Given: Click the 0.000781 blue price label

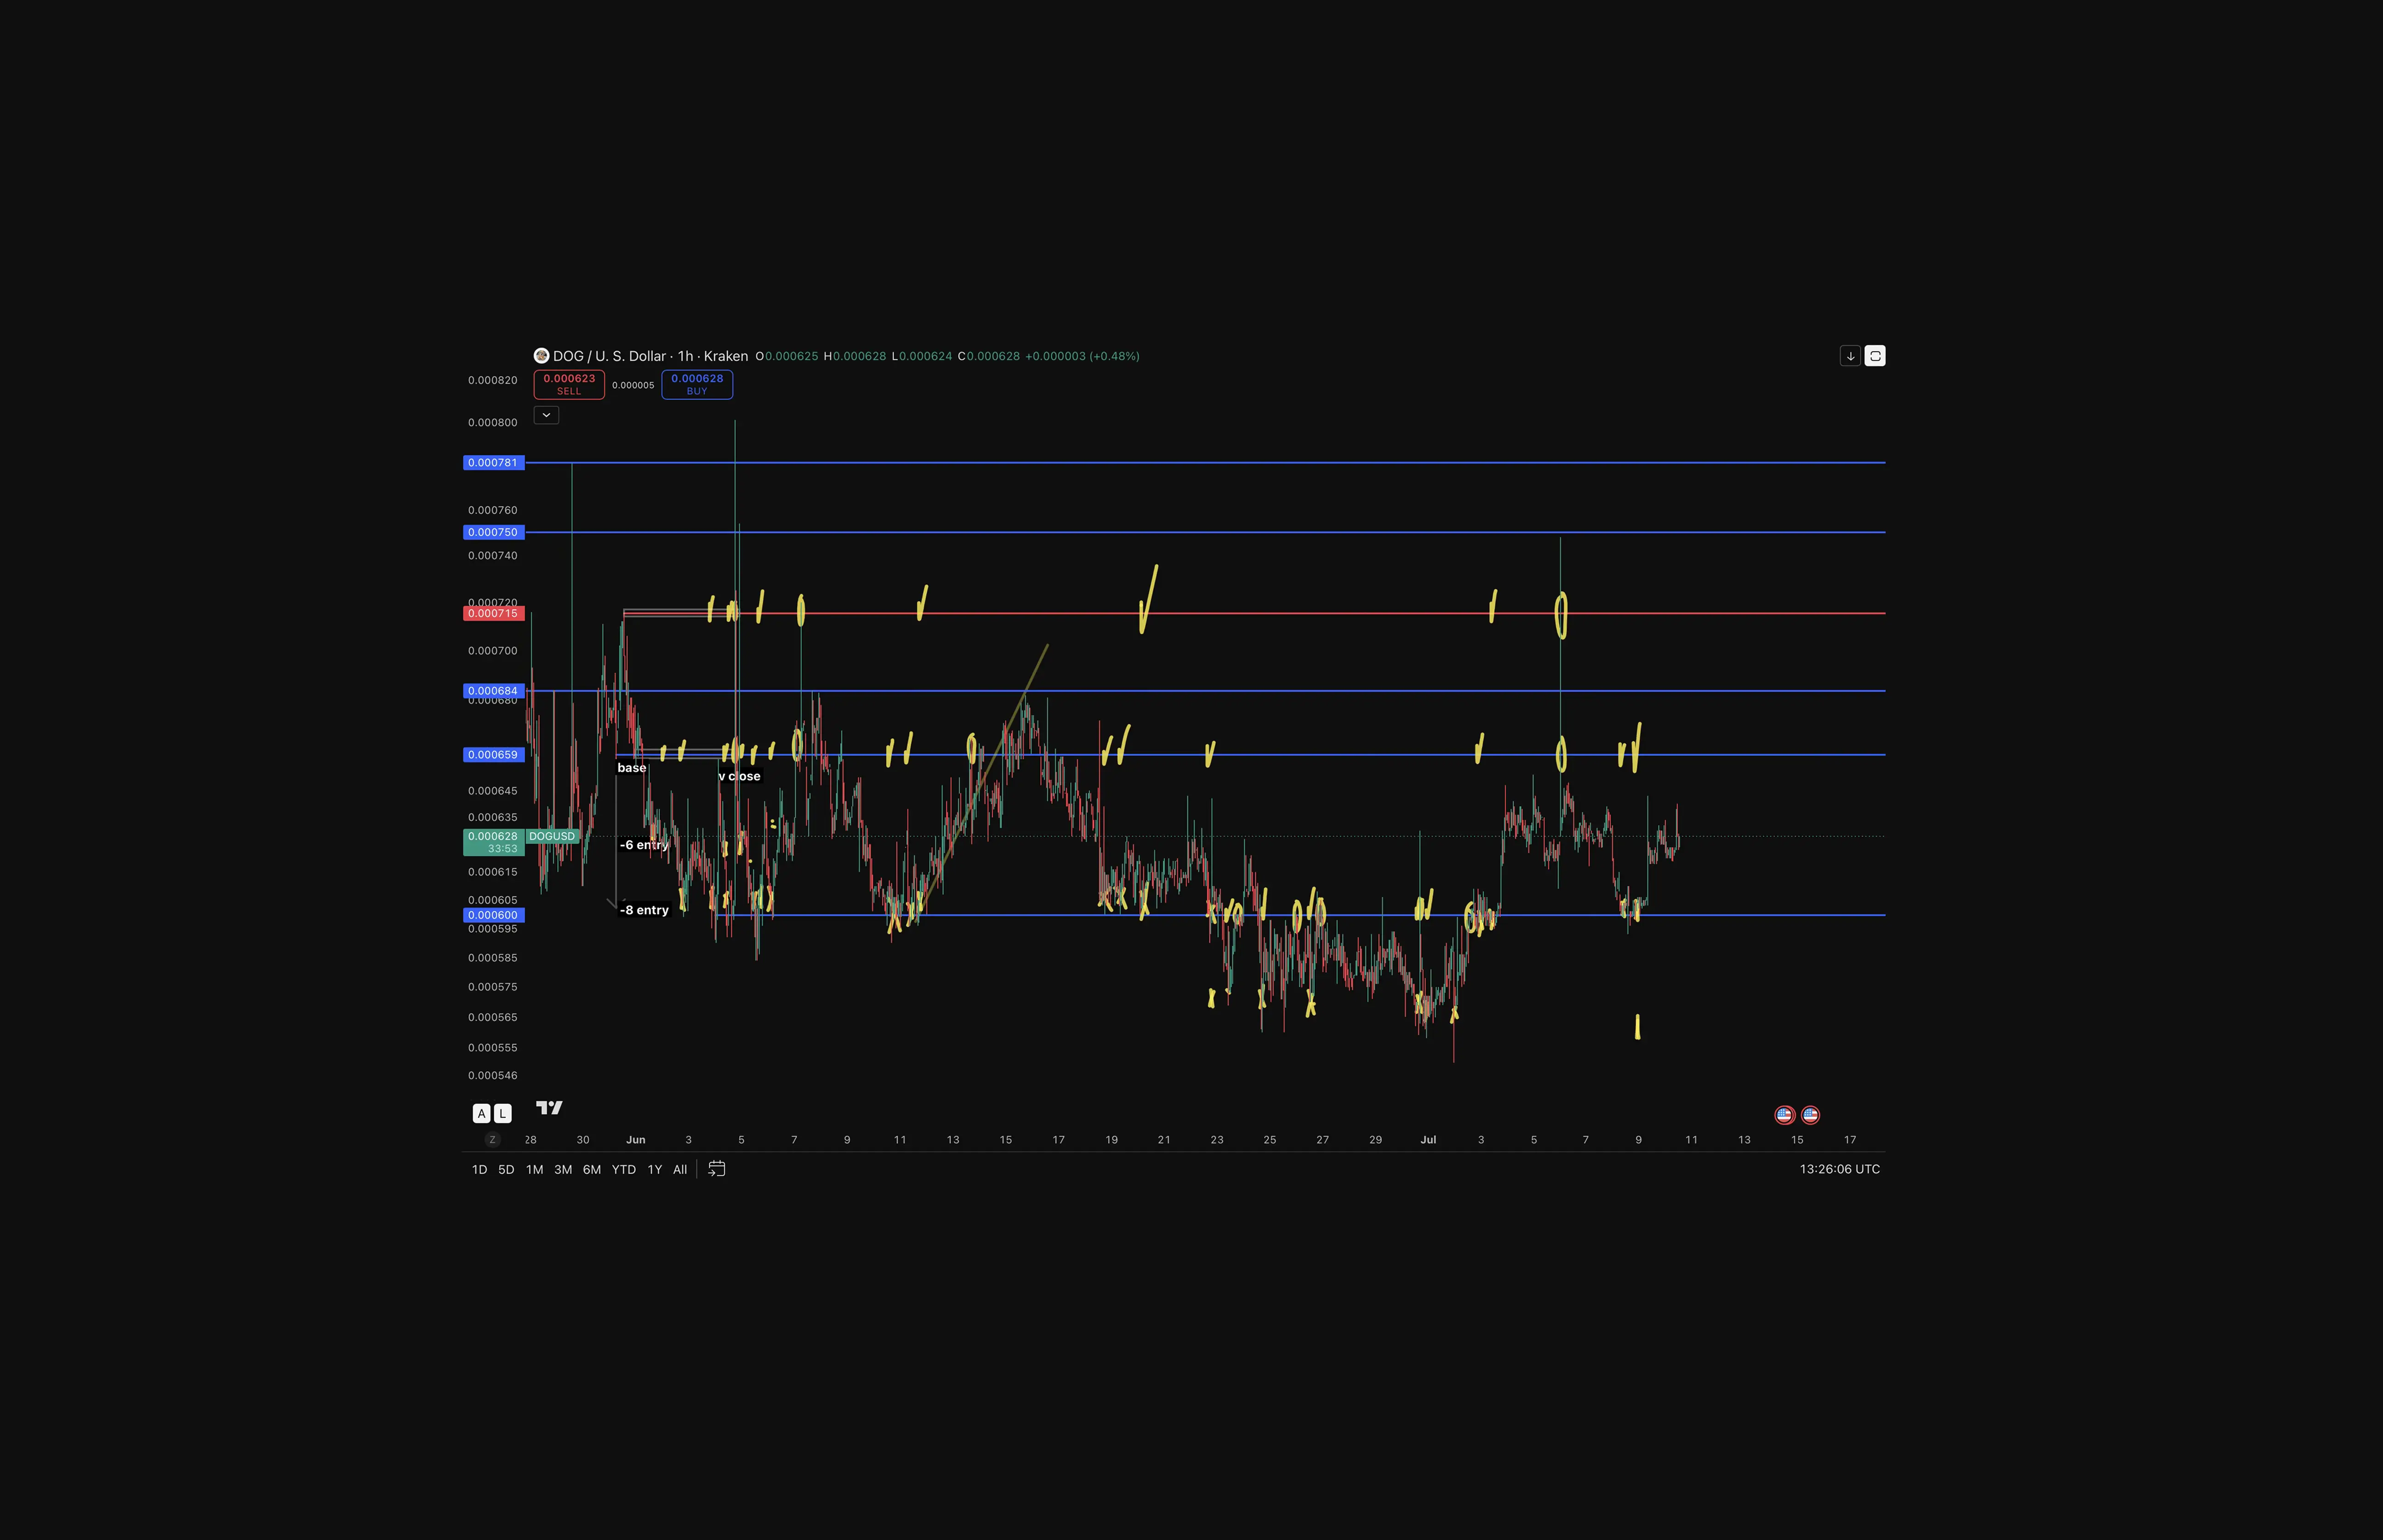Looking at the screenshot, I should click(x=494, y=463).
